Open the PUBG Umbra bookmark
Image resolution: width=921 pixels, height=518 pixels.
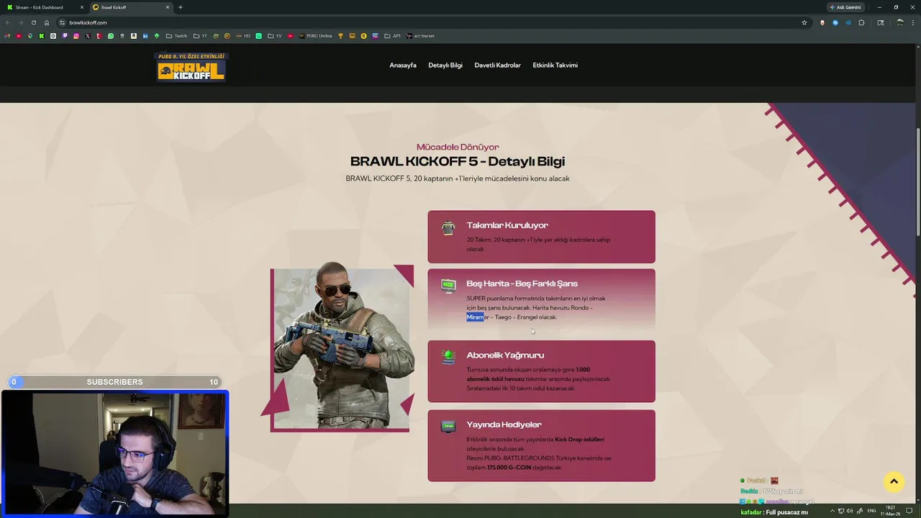point(316,36)
